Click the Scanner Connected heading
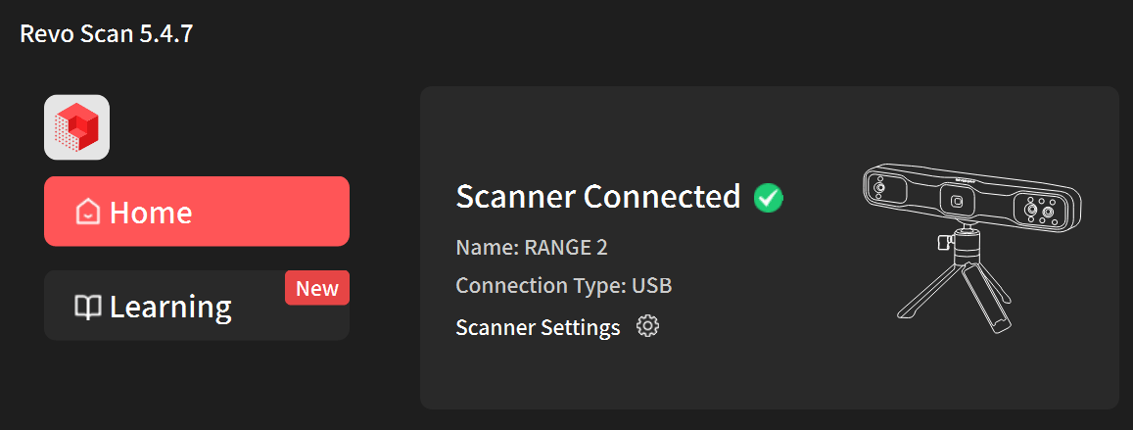Image resolution: width=1133 pixels, height=430 pixels. (x=597, y=197)
